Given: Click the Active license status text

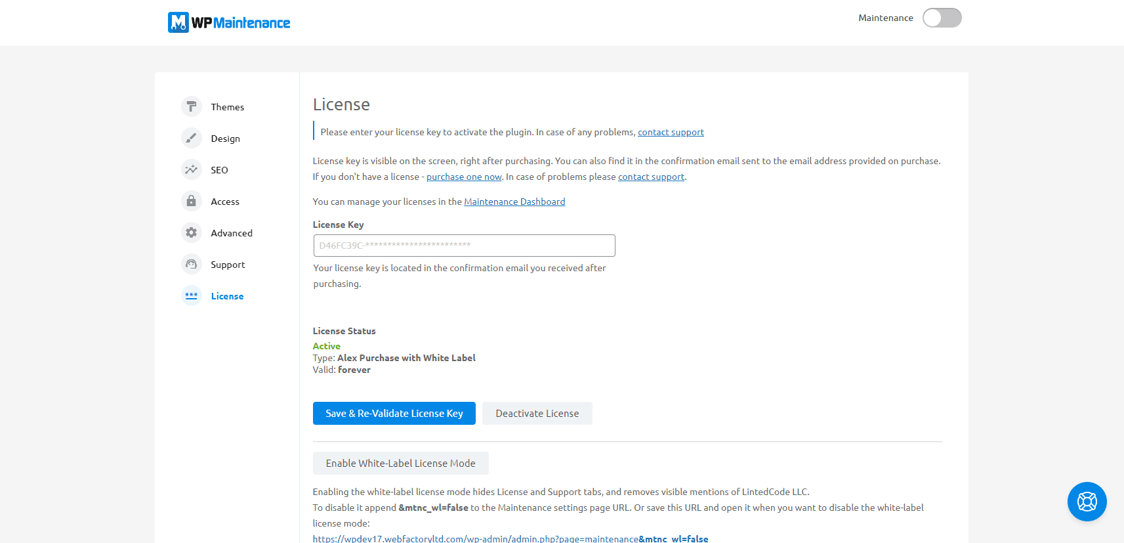Looking at the screenshot, I should point(326,346).
